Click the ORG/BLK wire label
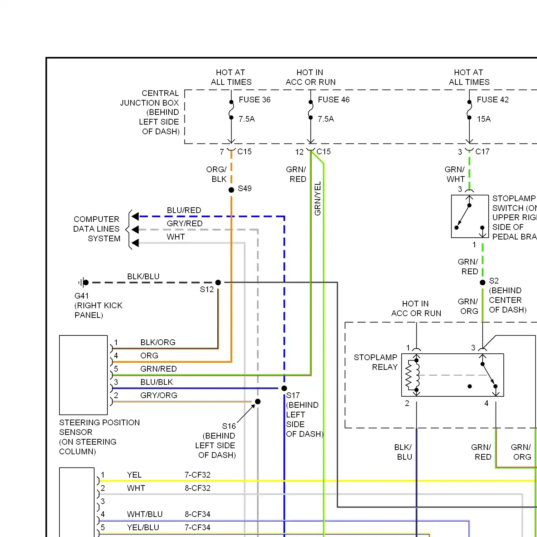Image resolution: width=537 pixels, height=537 pixels. coord(216,174)
